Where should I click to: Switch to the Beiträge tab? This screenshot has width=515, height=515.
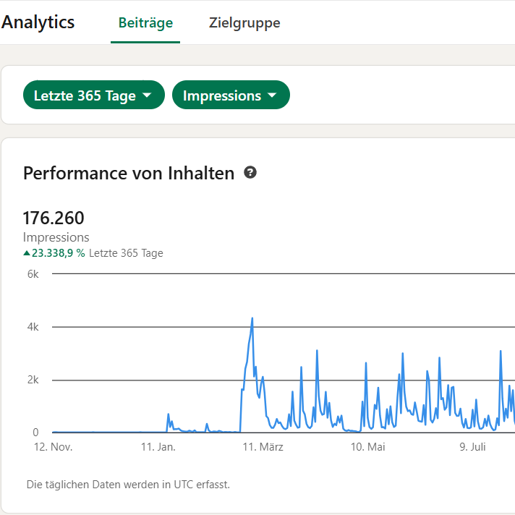pos(145,23)
